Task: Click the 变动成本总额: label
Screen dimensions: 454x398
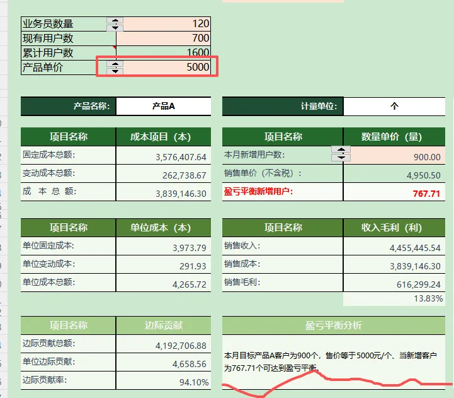Action: pos(48,173)
